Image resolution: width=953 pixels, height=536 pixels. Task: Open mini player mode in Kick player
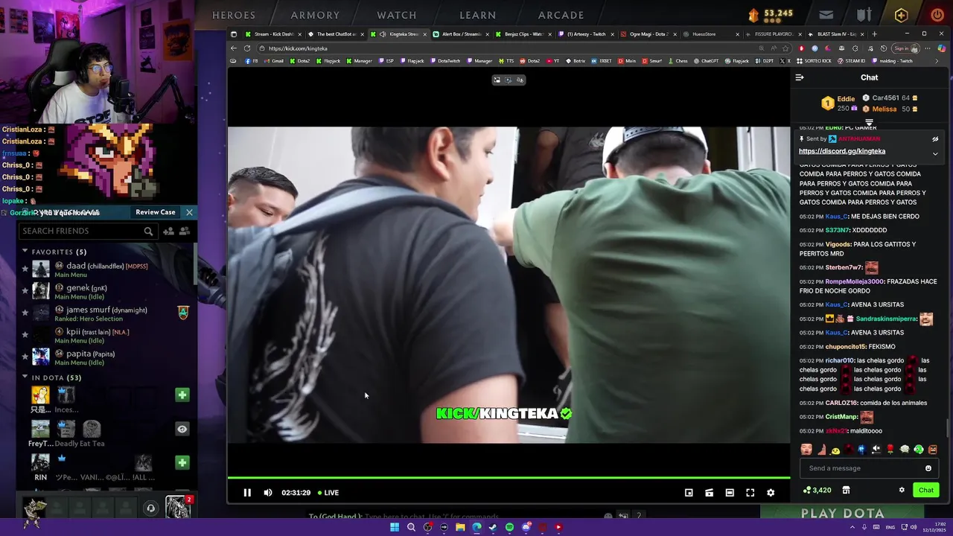pyautogui.click(x=689, y=492)
